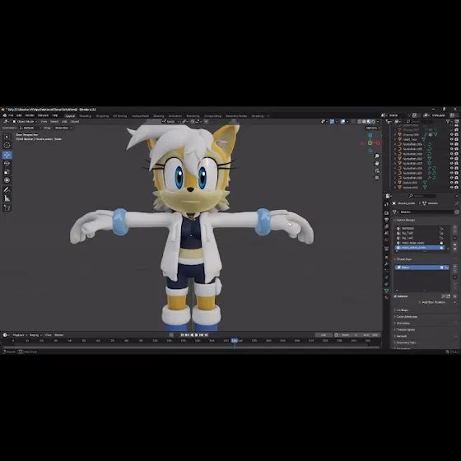
Task: Click the outliner filter funnel icon
Action: [449, 122]
